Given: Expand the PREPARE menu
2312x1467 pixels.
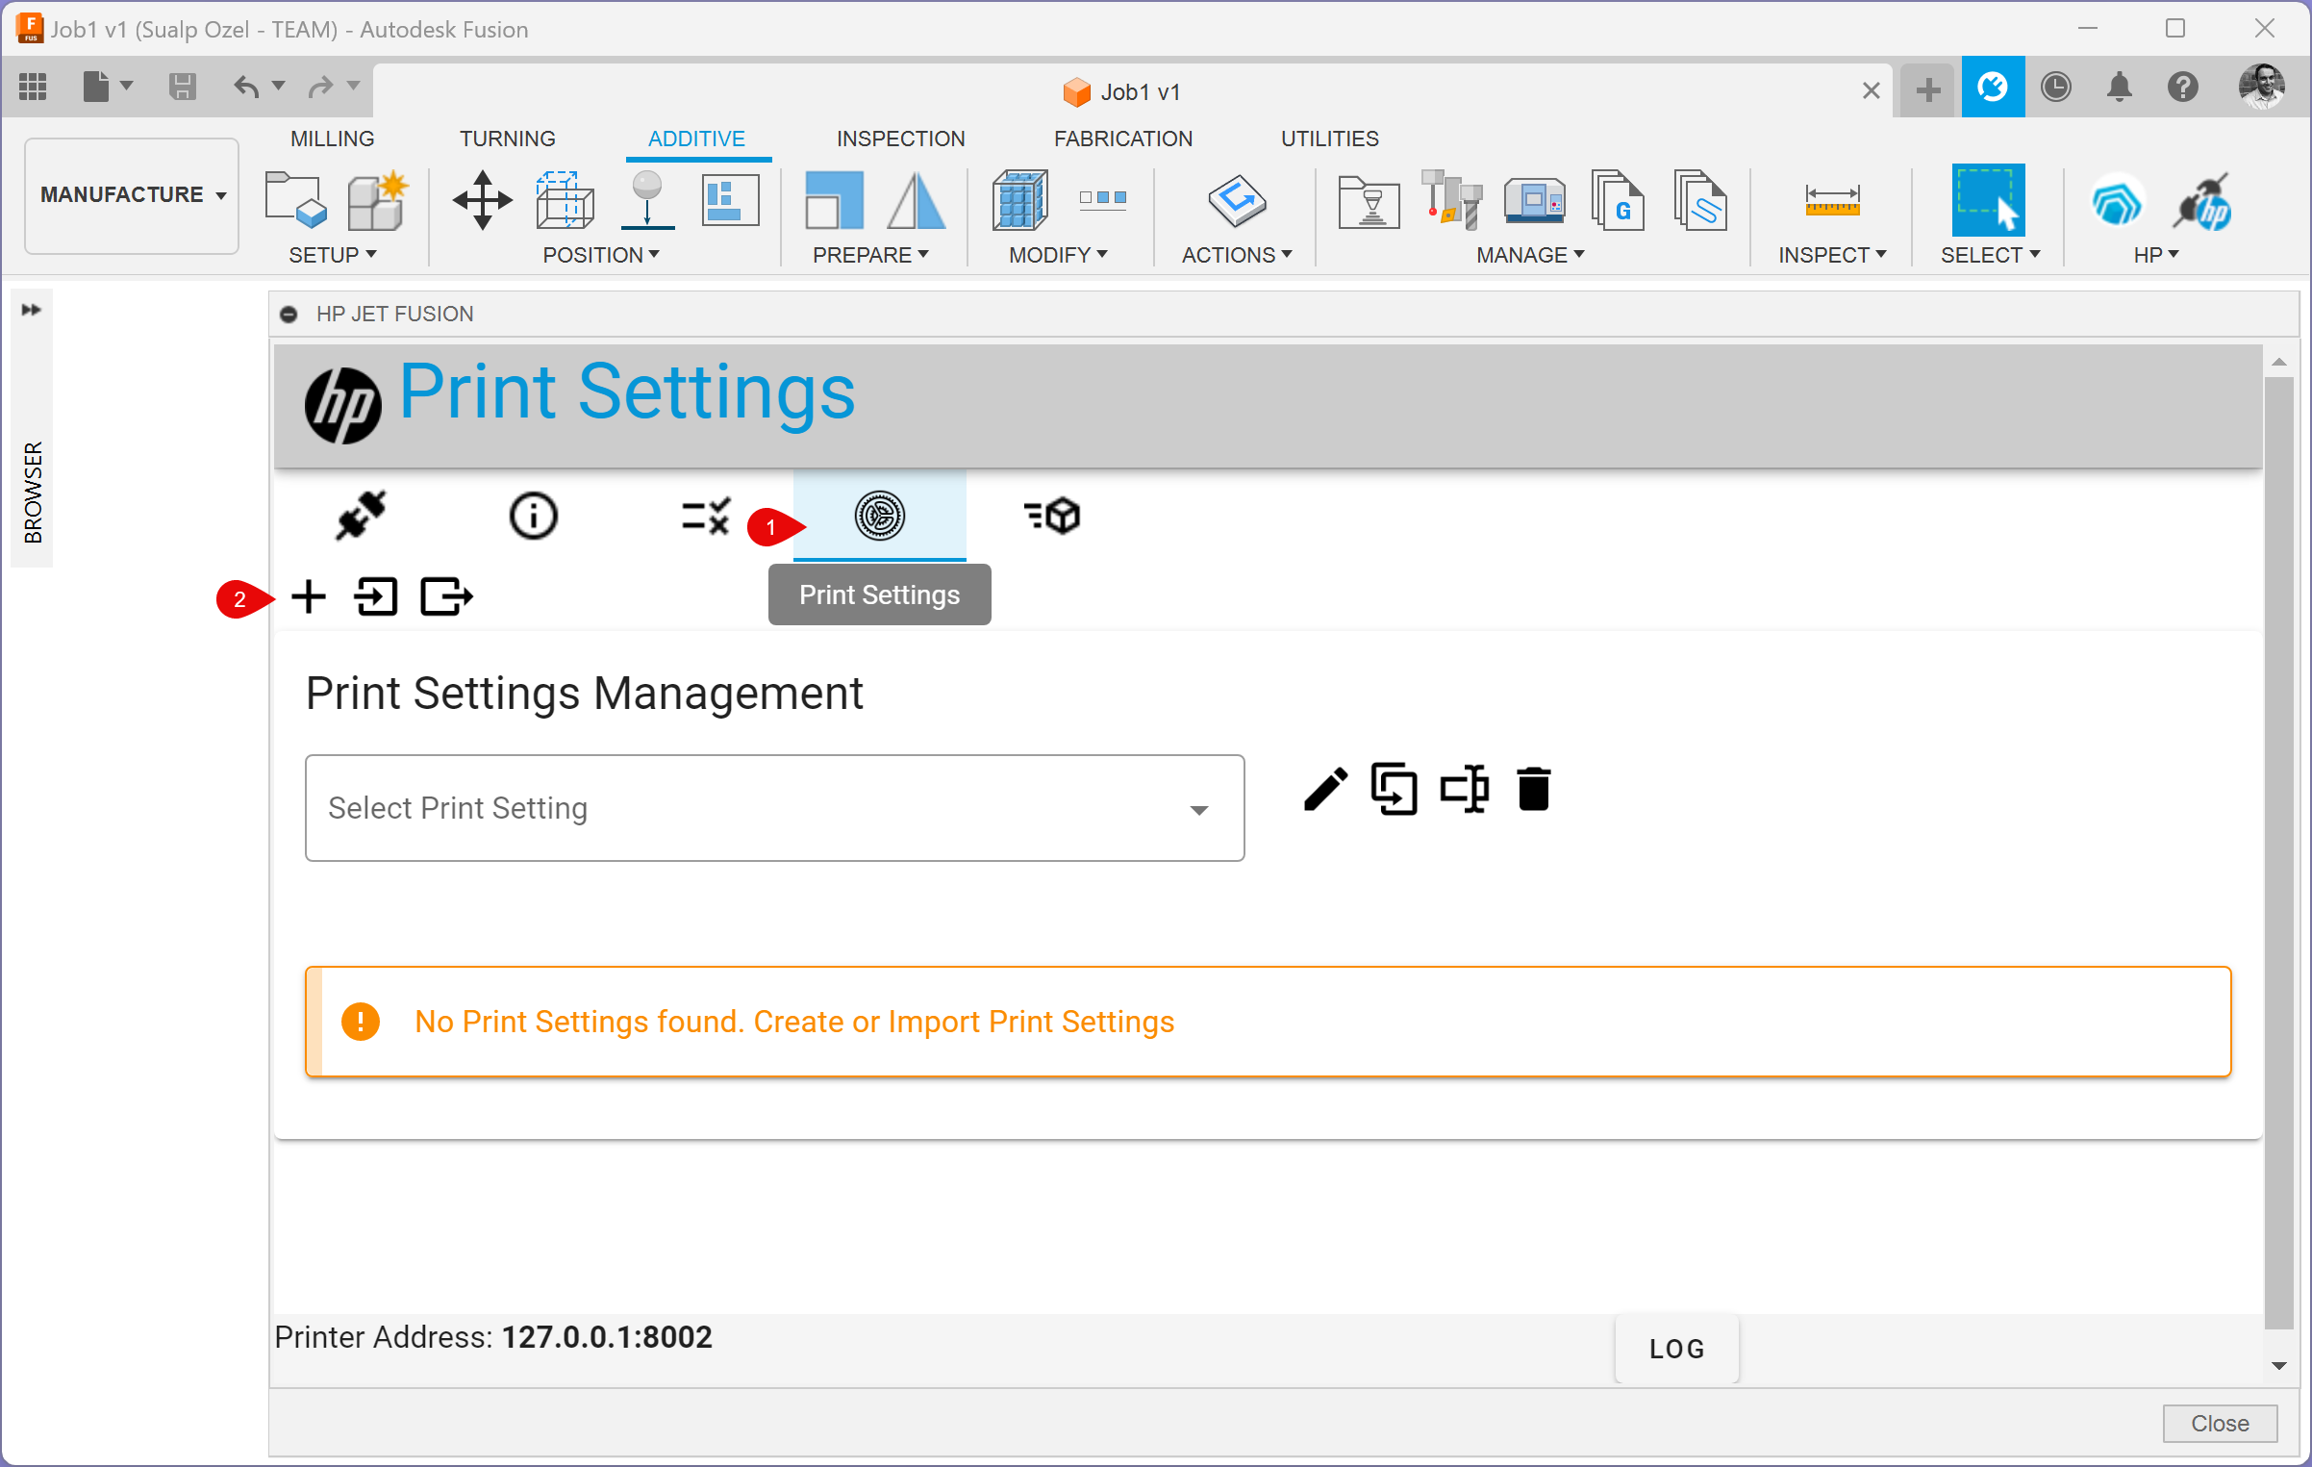Looking at the screenshot, I should coord(869,255).
